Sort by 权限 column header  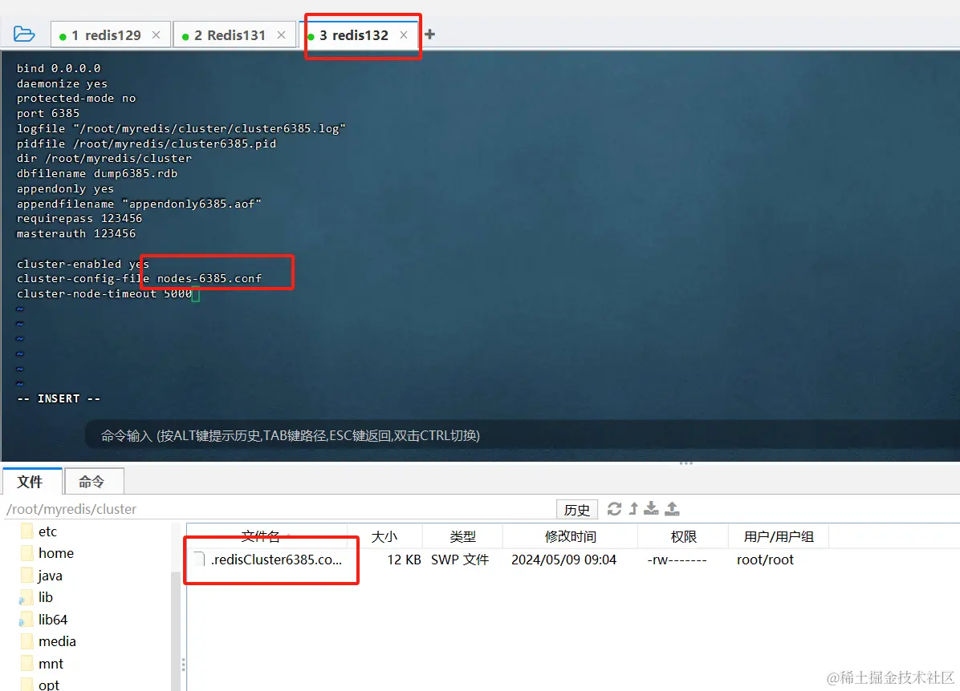coord(683,536)
